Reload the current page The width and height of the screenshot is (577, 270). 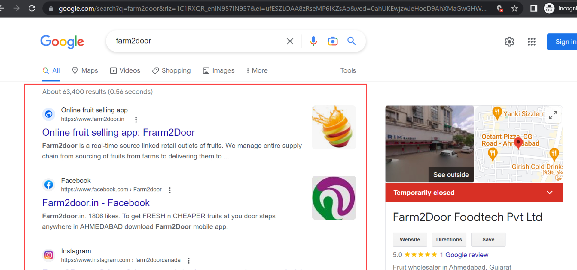[32, 8]
